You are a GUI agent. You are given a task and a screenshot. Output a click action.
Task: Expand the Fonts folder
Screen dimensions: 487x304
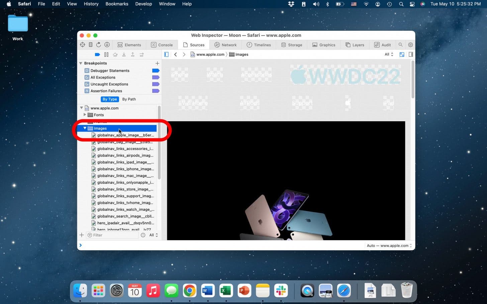pos(85,115)
